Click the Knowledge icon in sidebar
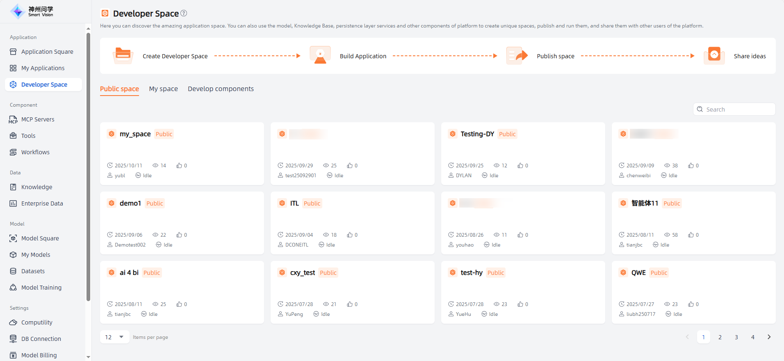The height and width of the screenshot is (361, 784). coord(13,187)
